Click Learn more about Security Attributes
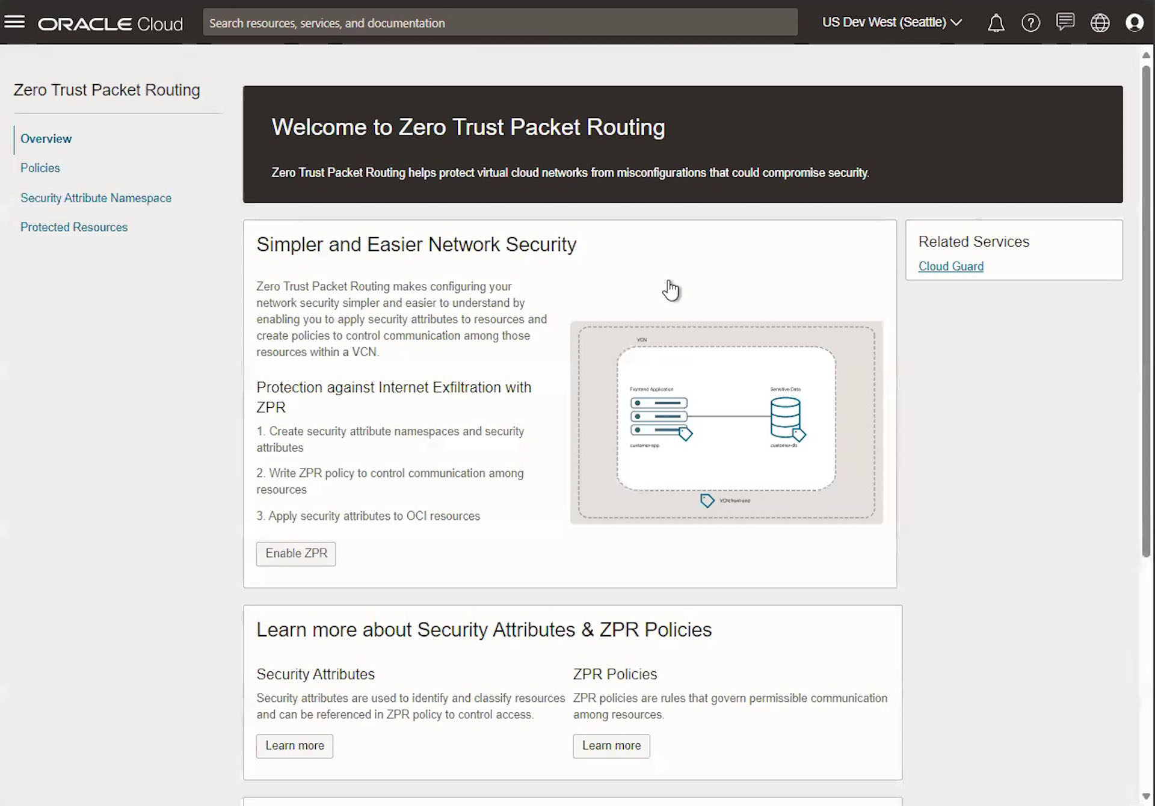 pyautogui.click(x=295, y=745)
